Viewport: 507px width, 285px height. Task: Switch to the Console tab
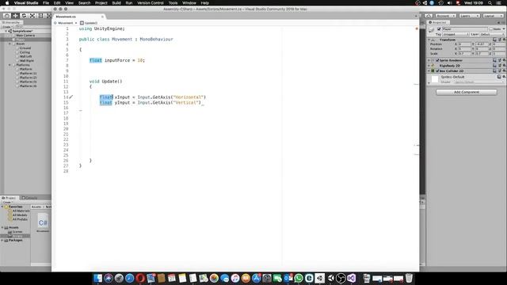click(29, 198)
